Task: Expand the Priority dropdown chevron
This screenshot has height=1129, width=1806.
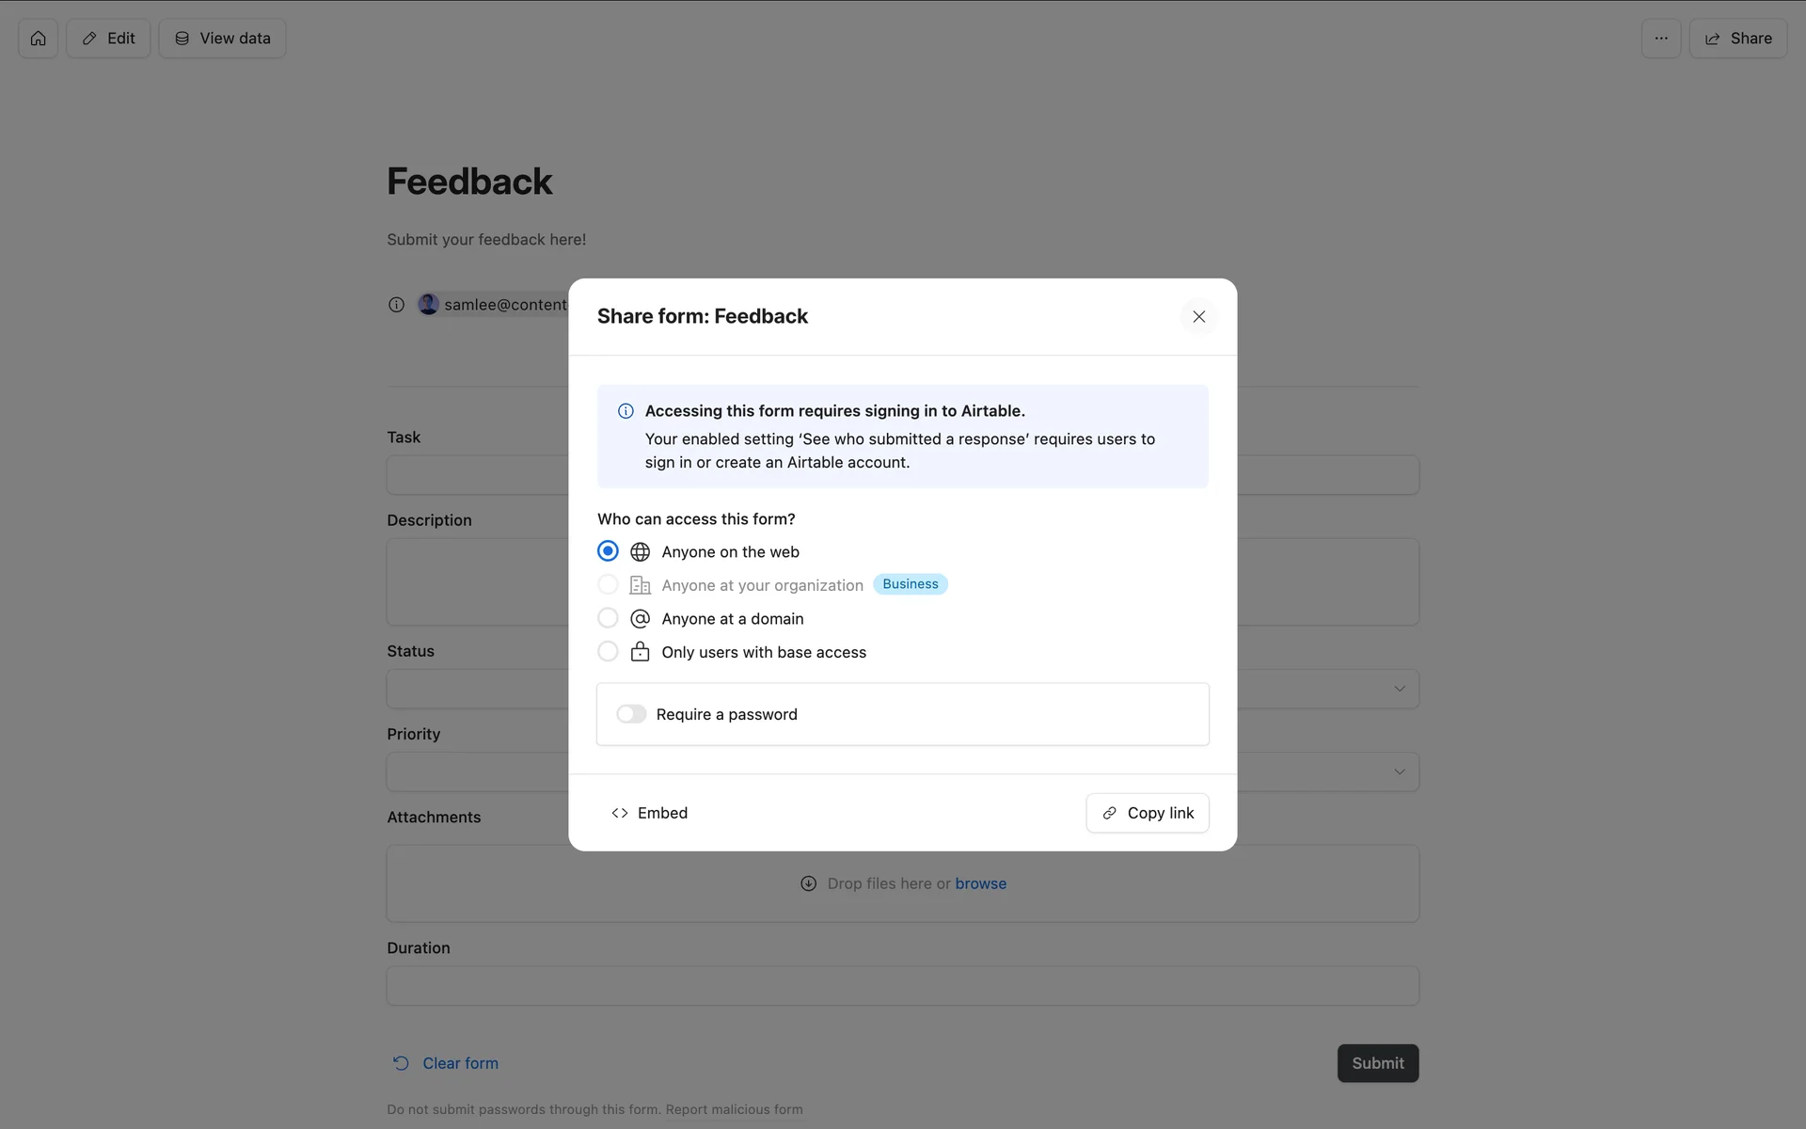Action: coord(1399,771)
